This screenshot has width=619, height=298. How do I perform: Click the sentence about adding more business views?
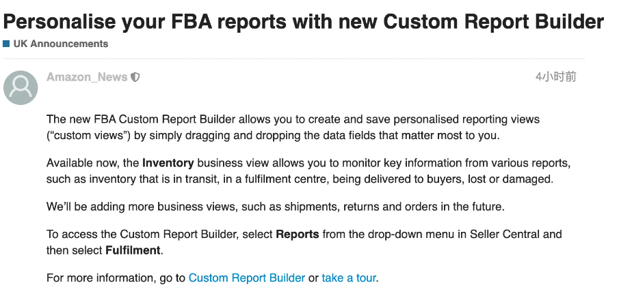[x=276, y=207]
